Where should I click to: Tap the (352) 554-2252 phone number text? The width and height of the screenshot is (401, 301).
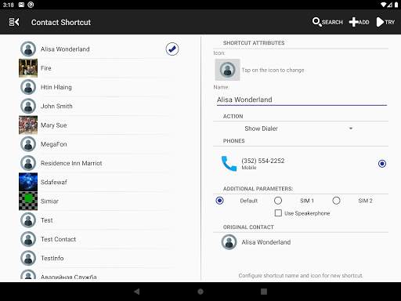pyautogui.click(x=263, y=161)
